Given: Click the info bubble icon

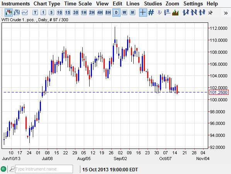Looking at the screenshot, I should tap(159, 12).
